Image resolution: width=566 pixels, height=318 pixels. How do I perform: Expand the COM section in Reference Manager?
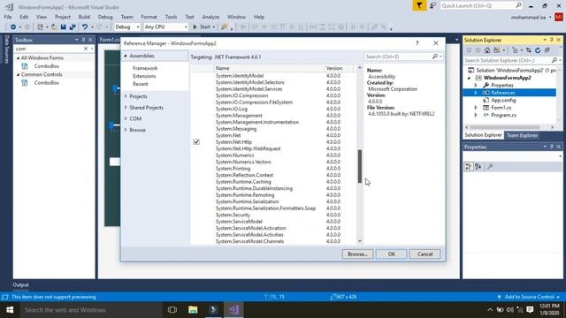(x=126, y=118)
